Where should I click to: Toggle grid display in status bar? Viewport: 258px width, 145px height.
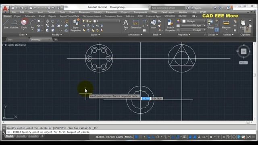pos(136,137)
